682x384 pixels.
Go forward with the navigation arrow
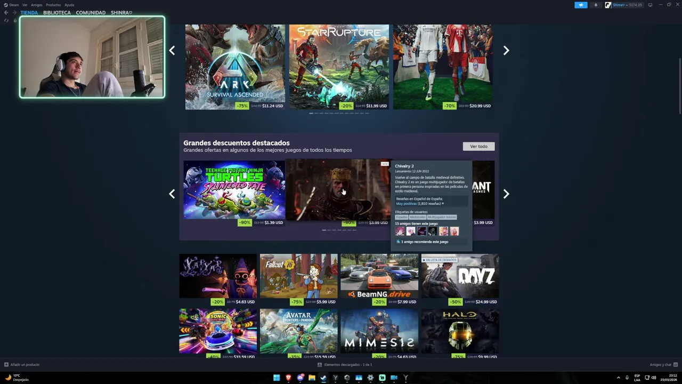click(x=14, y=13)
